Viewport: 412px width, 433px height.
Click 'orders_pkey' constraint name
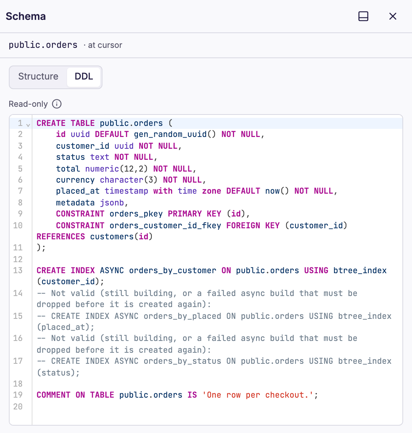(x=136, y=214)
